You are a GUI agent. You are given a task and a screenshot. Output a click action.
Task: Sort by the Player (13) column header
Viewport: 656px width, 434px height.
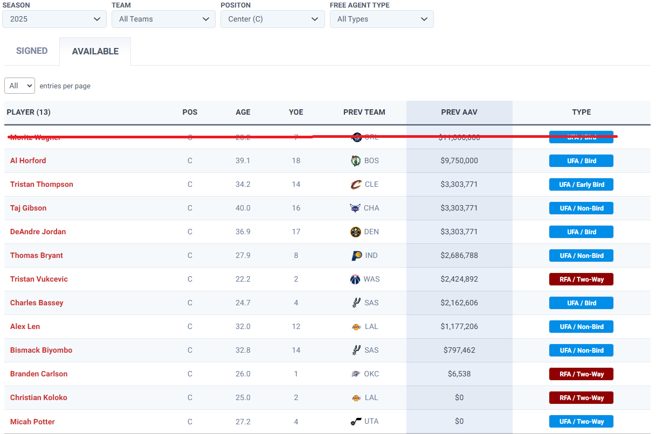click(29, 112)
